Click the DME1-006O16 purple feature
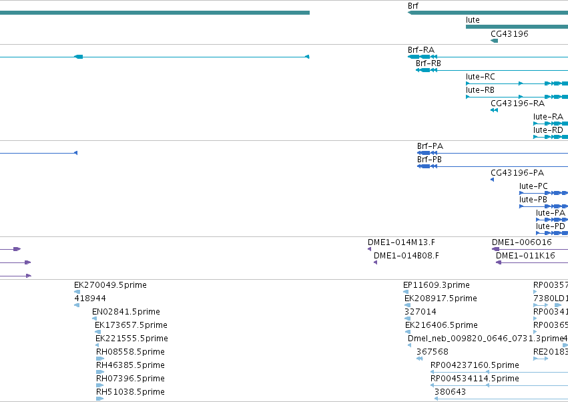Screen dimensions: 568x402 click(x=529, y=249)
